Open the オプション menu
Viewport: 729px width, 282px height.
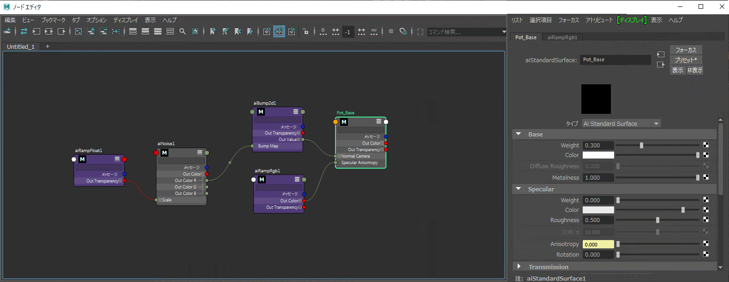coord(96,20)
